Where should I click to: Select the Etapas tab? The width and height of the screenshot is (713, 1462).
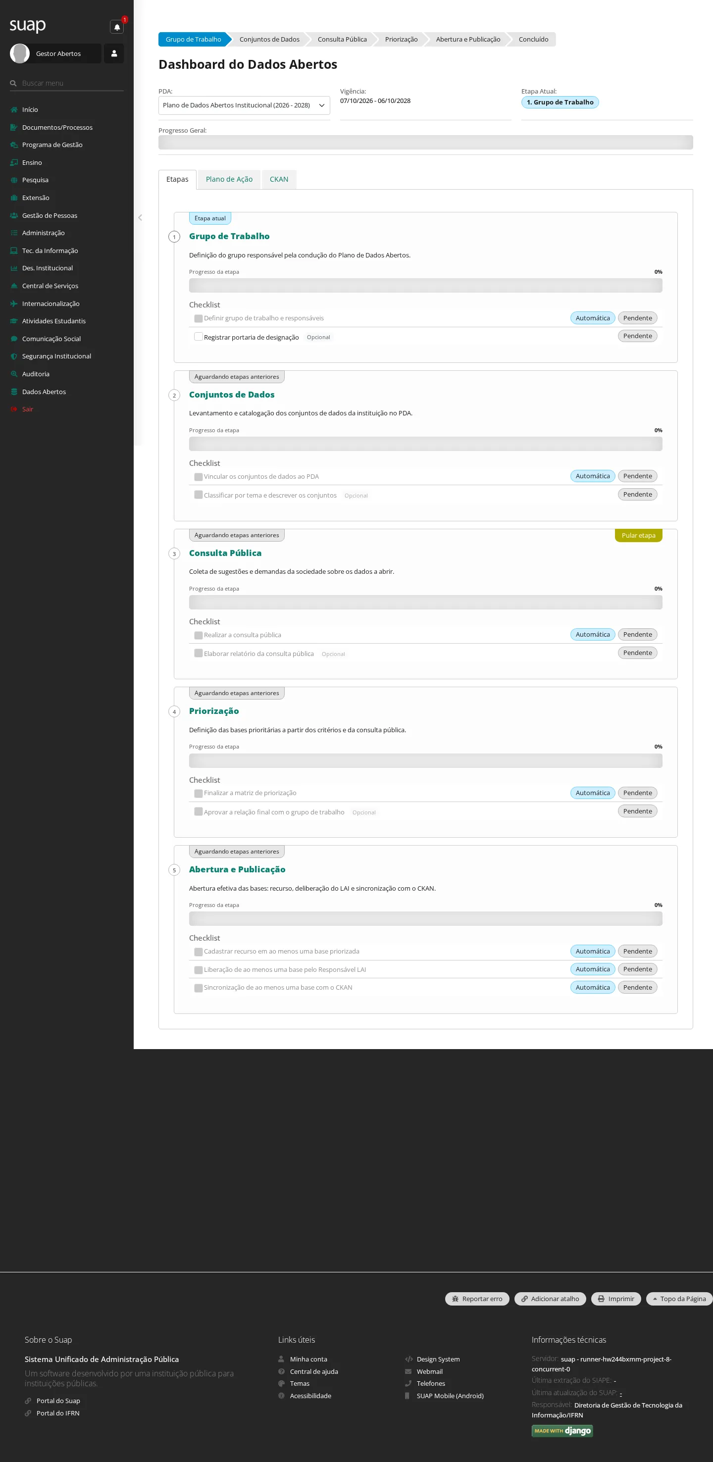pos(177,179)
